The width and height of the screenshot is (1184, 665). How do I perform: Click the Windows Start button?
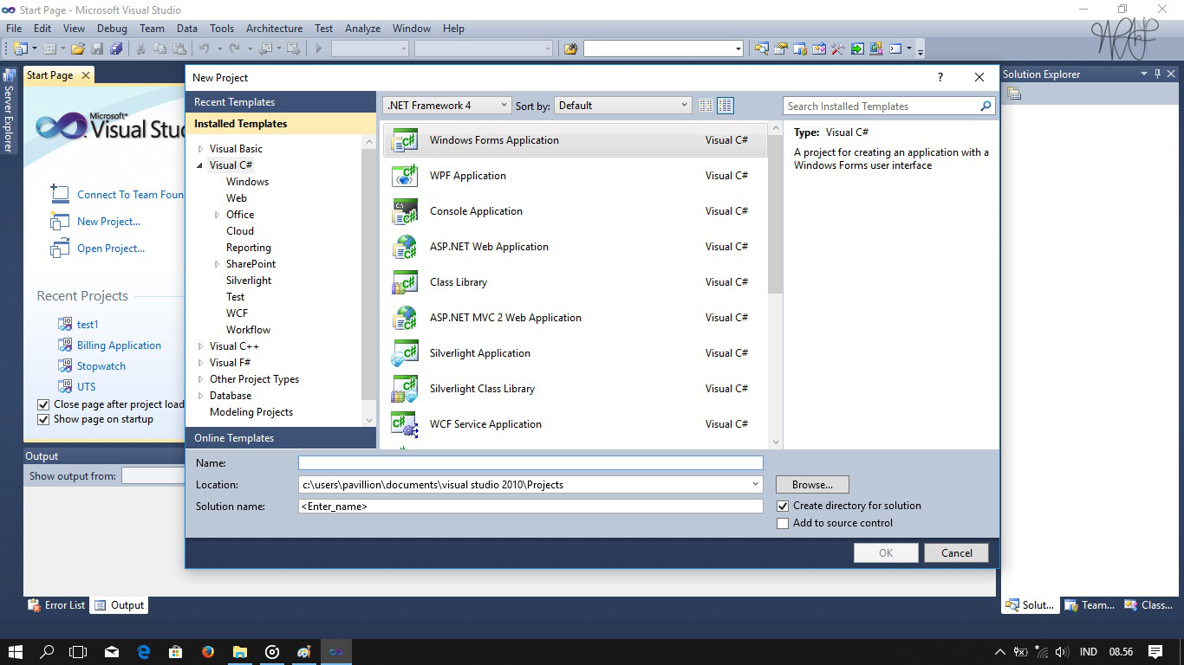tap(16, 652)
